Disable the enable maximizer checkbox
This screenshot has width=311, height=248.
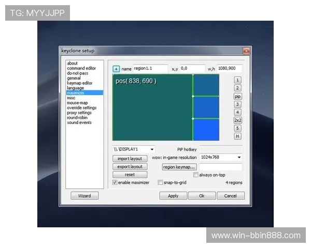[115, 182]
